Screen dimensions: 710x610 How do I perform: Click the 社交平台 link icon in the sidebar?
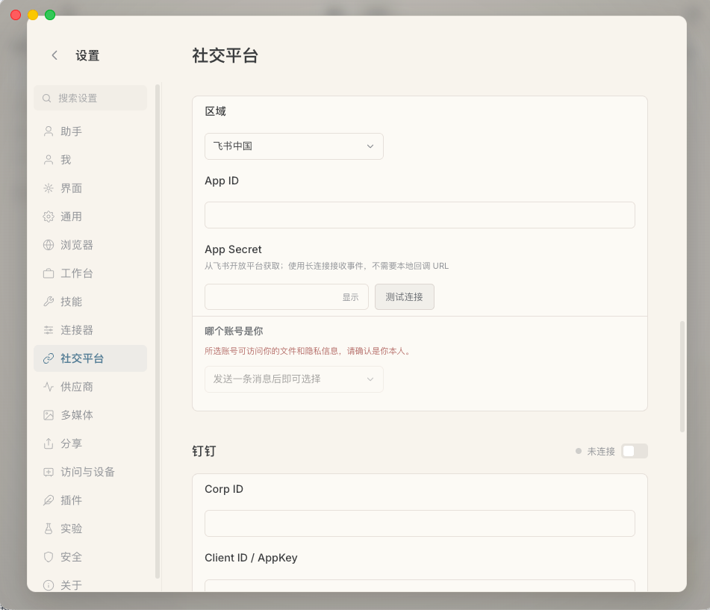(x=49, y=358)
